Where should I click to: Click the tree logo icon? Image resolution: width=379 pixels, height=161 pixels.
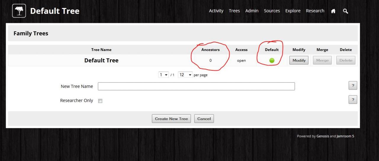pyautogui.click(x=19, y=11)
